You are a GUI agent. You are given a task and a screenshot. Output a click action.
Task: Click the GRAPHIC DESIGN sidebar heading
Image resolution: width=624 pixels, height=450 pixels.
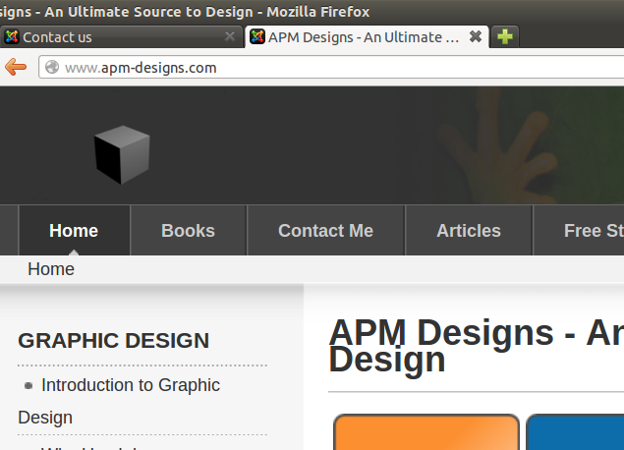(x=114, y=341)
